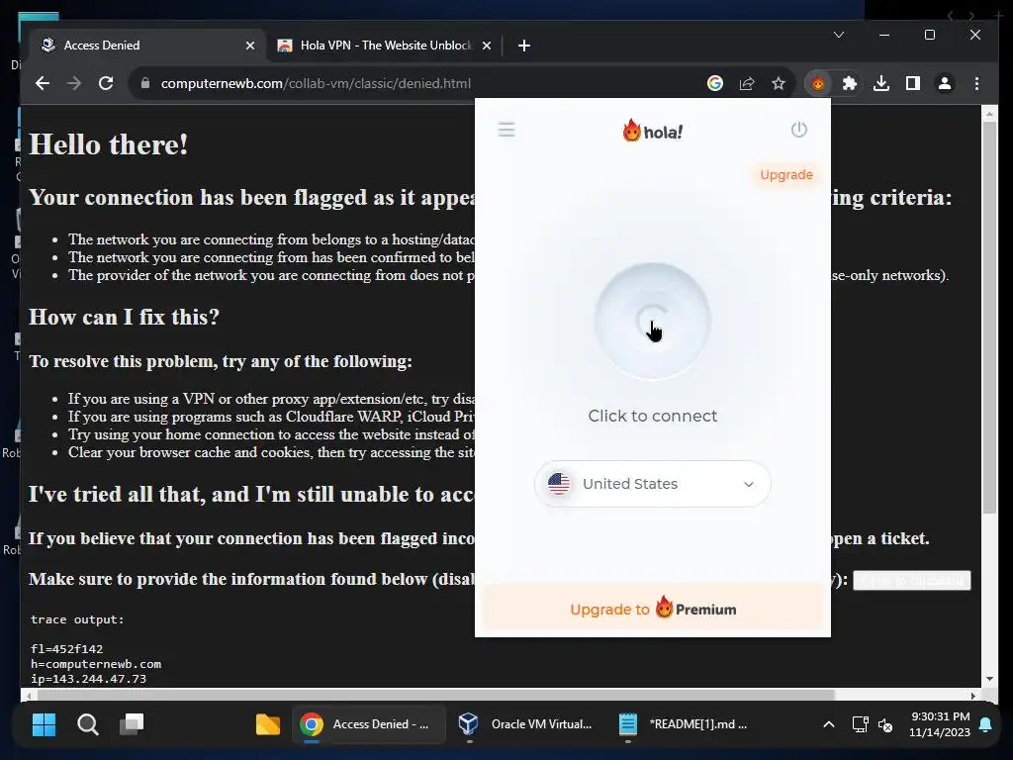Toggle the Chrome side panel icon

tap(913, 83)
